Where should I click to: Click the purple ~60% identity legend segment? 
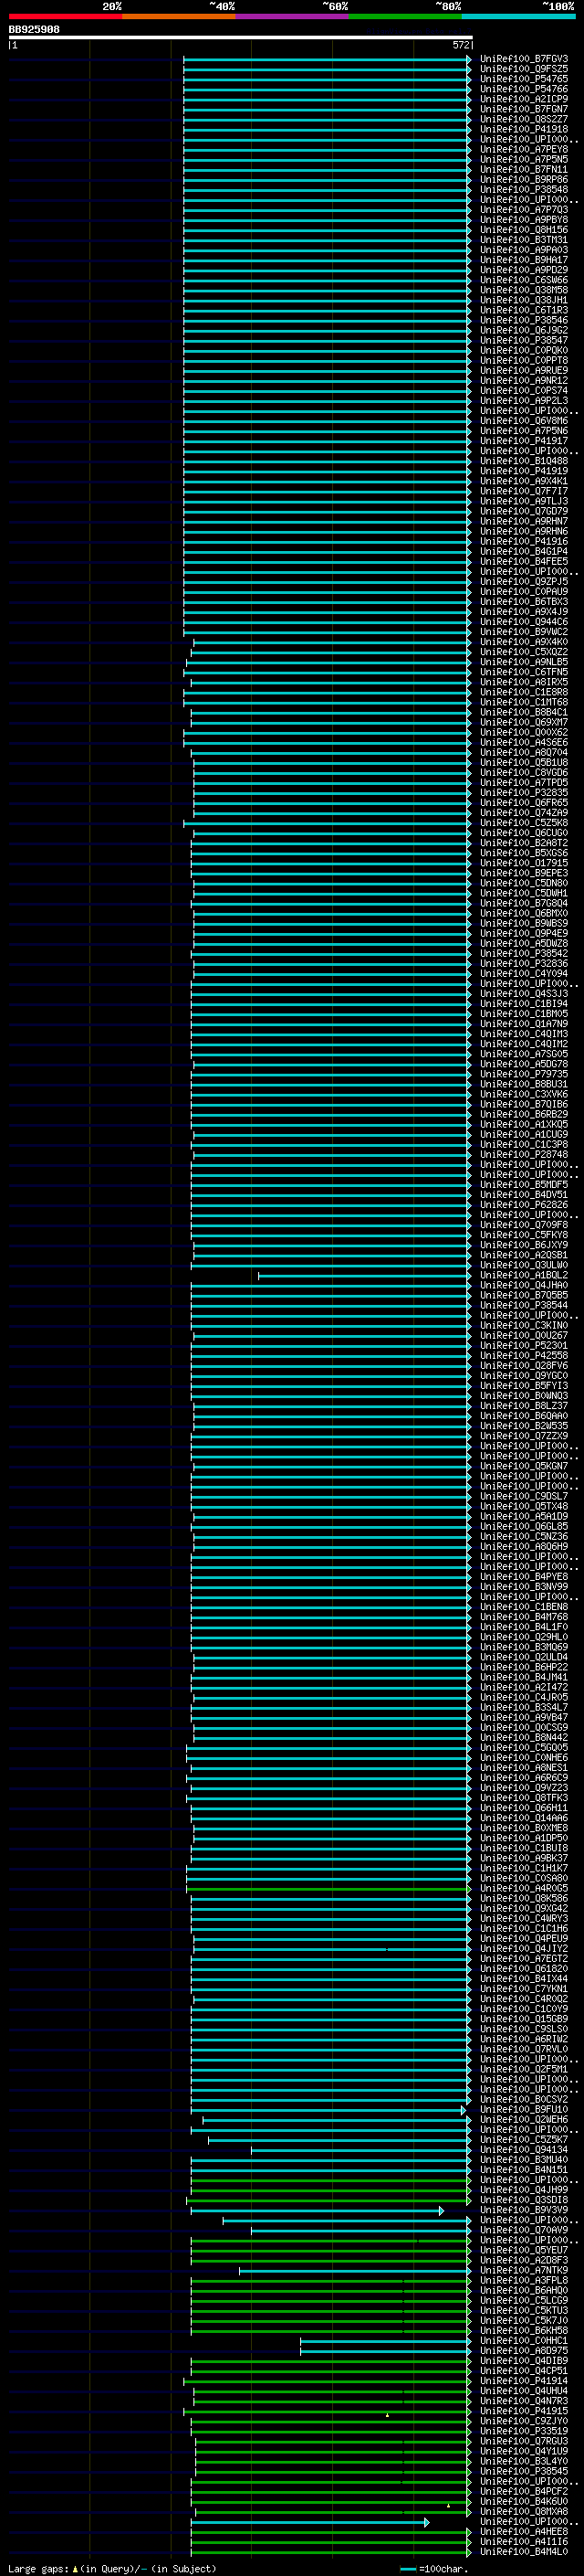click(293, 16)
